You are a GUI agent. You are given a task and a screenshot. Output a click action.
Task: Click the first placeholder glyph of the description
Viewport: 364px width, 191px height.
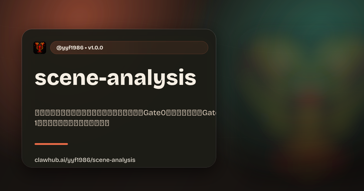(x=38, y=113)
